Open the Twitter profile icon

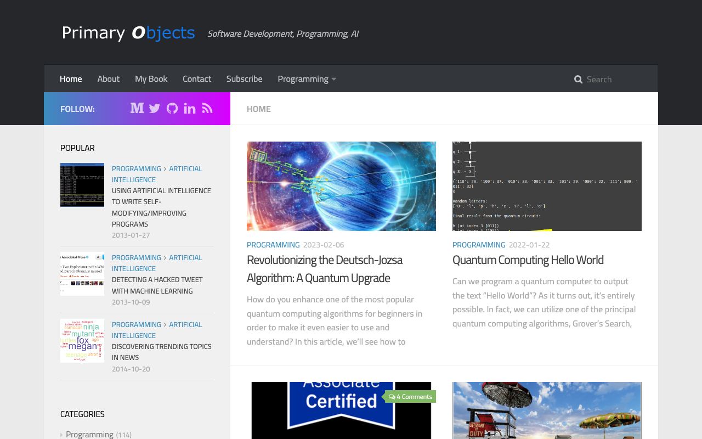coord(155,109)
